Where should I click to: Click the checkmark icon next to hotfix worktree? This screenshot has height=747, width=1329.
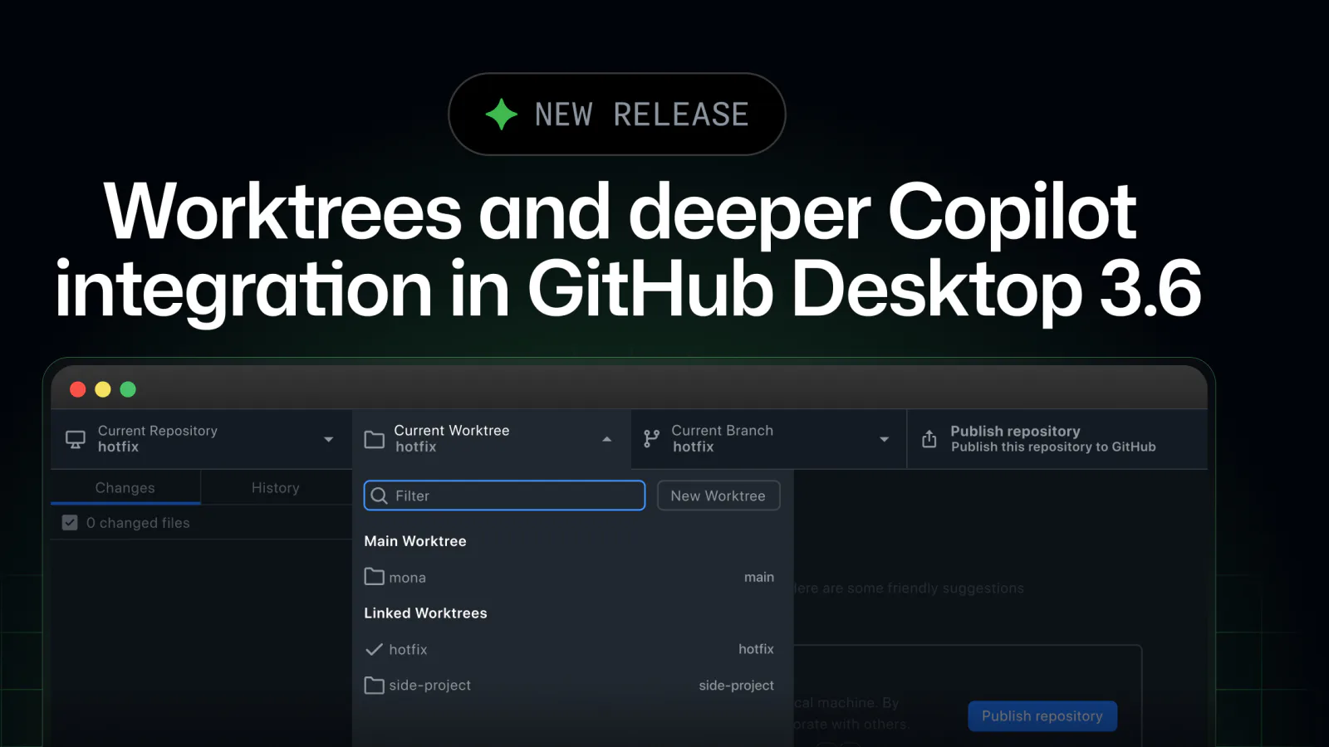(x=375, y=649)
